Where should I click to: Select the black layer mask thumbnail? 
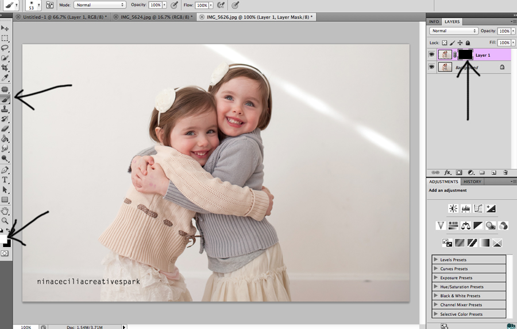coord(465,54)
